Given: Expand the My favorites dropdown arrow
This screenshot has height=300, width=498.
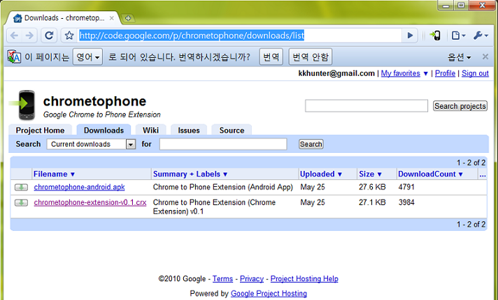Looking at the screenshot, I should 425,73.
